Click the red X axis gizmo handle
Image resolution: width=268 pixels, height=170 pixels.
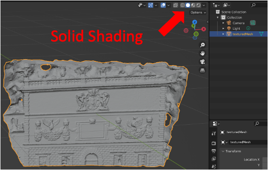pyautogui.click(x=204, y=29)
